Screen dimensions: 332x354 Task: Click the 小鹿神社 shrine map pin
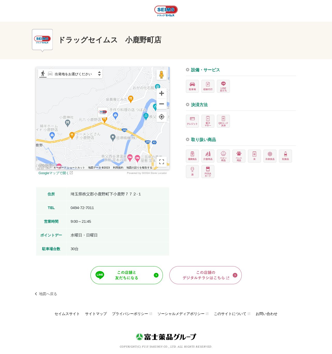pyautogui.click(x=67, y=123)
